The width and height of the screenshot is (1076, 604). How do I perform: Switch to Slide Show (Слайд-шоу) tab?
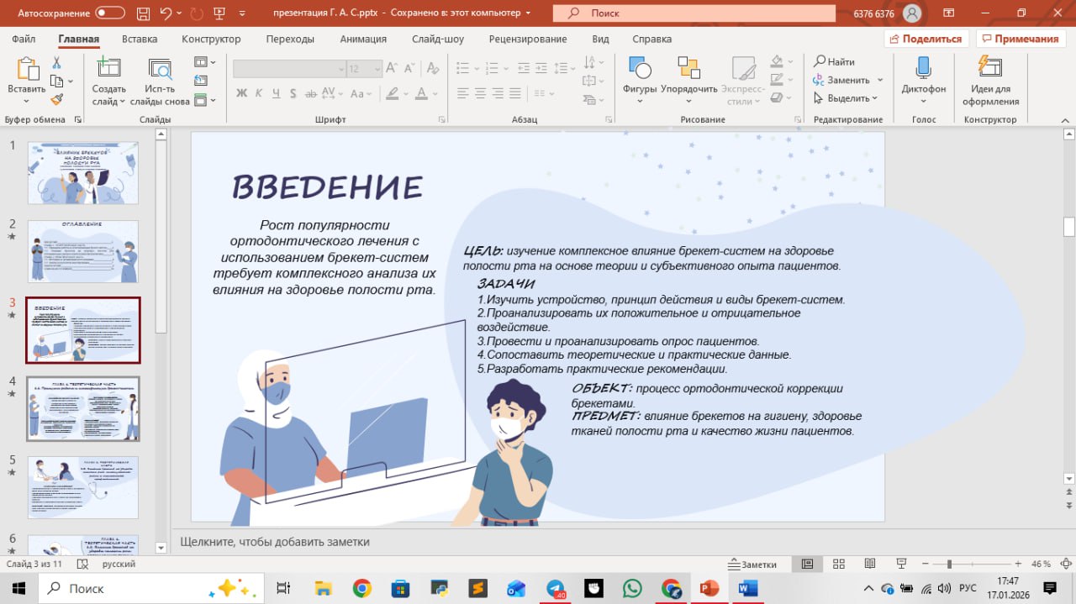(438, 39)
